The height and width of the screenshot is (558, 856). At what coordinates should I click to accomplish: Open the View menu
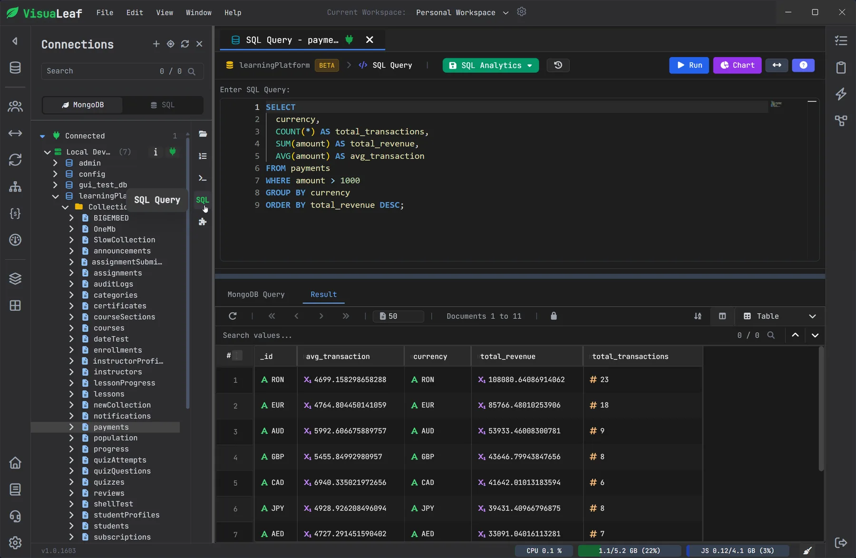[x=165, y=12]
